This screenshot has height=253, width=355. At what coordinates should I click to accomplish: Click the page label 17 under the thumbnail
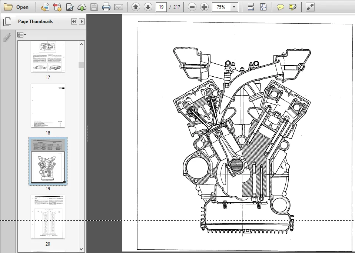(x=48, y=77)
